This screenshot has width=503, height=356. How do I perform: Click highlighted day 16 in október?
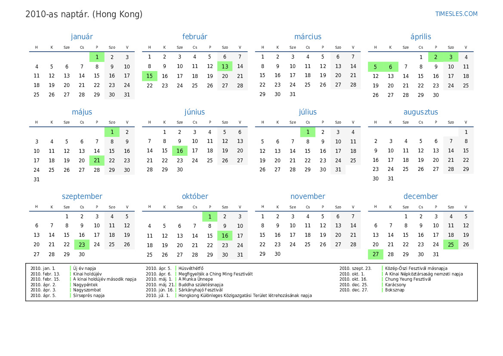[225, 235]
